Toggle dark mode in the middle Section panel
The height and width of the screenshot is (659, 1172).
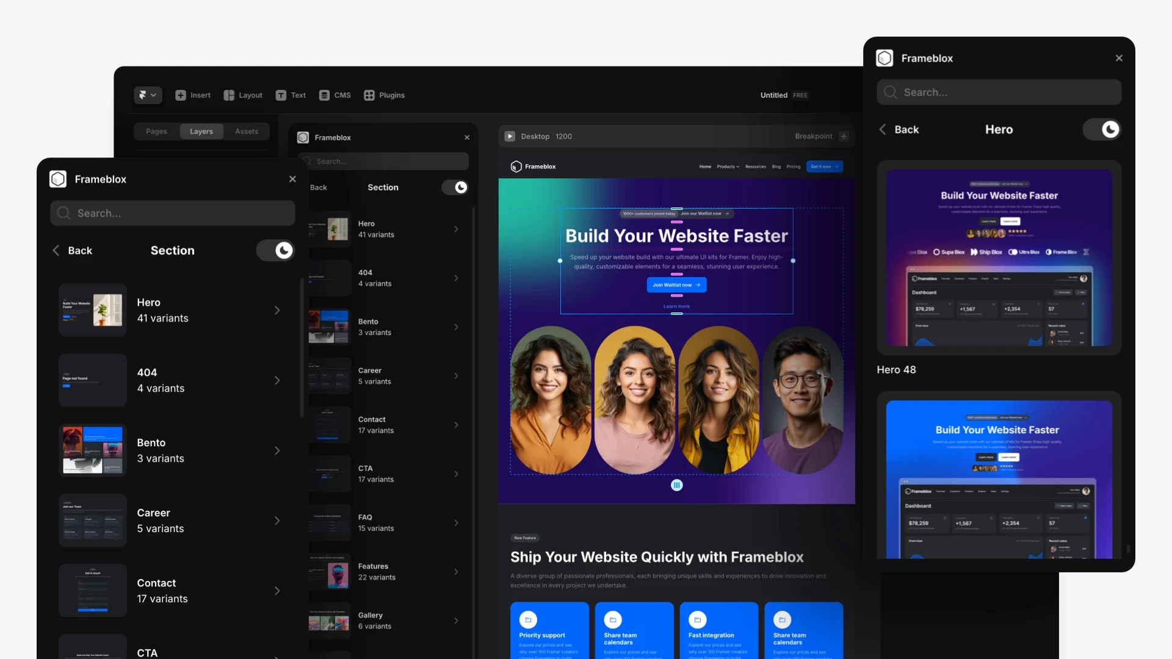(455, 187)
